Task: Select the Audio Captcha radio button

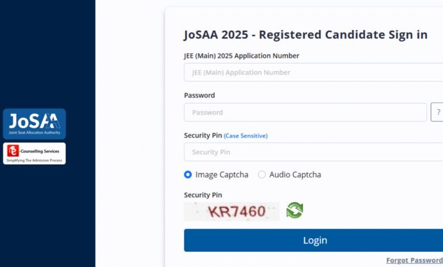Action: pyautogui.click(x=262, y=174)
